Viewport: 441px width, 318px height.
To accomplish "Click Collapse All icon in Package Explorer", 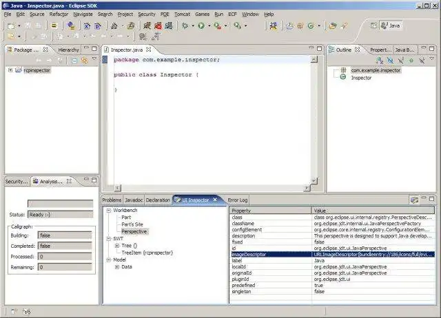I will pyautogui.click(x=74, y=60).
